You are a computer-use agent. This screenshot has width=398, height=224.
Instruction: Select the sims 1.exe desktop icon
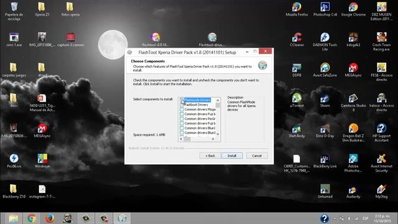[x=14, y=40]
